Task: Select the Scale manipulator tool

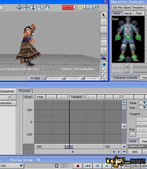Action: pyautogui.click(x=103, y=43)
